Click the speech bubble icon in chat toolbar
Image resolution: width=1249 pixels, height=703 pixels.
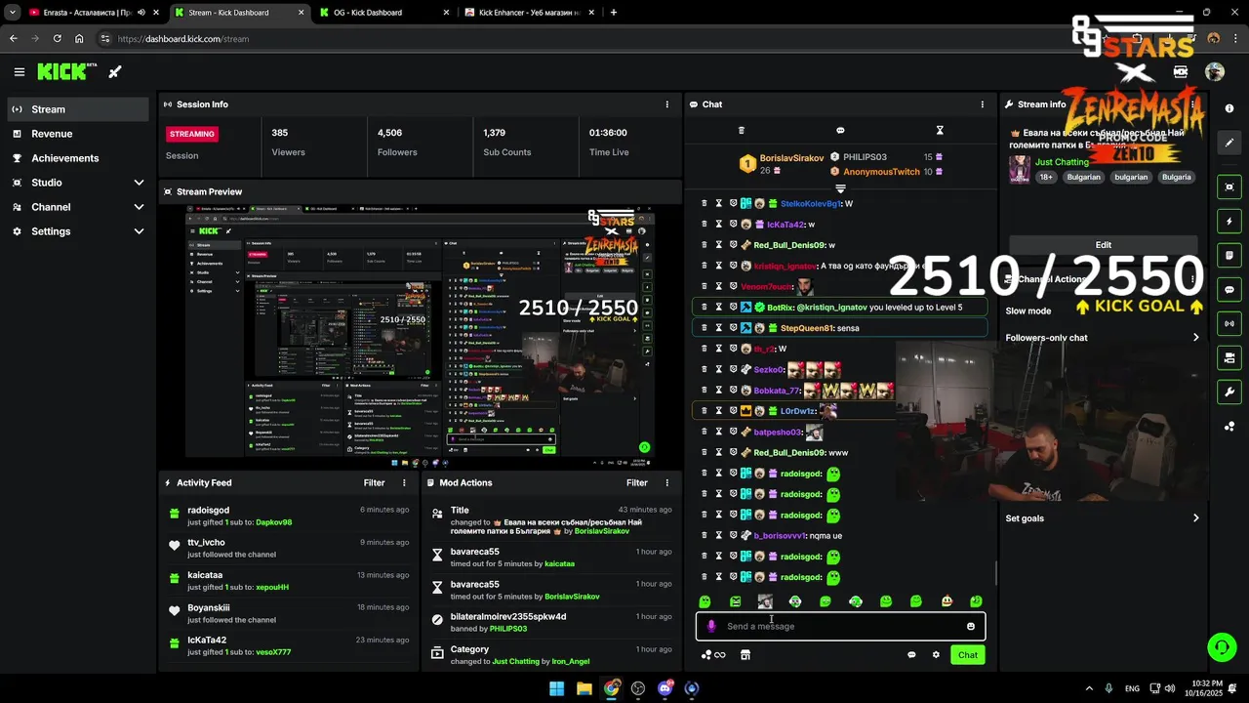840,130
